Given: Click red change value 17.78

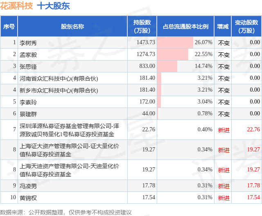Looking at the screenshot, I should [x=253, y=185].
